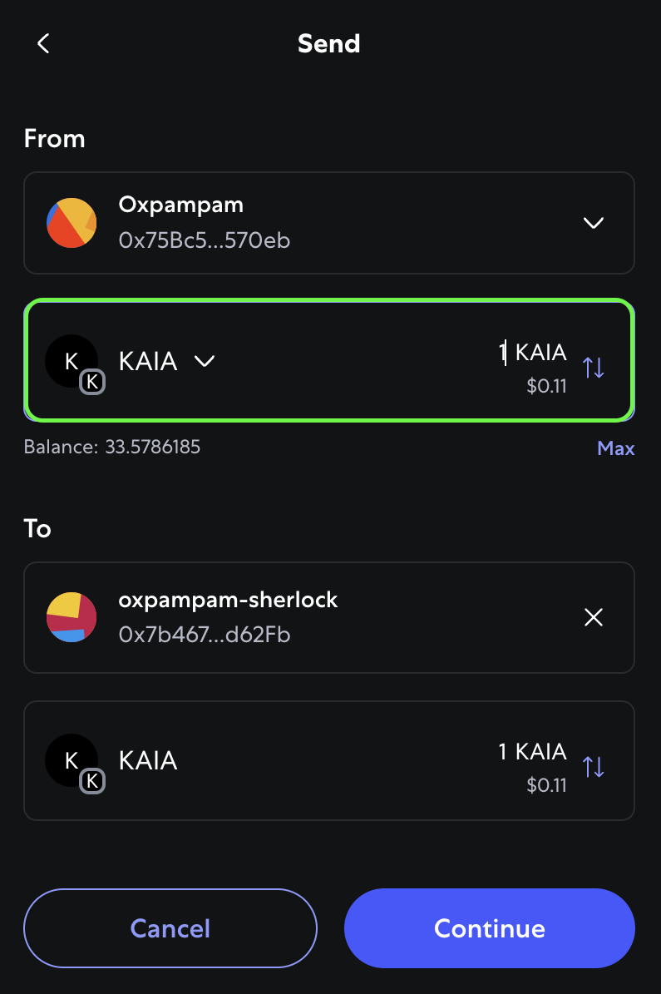Click the KAIA token logo in From
The width and height of the screenshot is (661, 994).
tap(72, 361)
